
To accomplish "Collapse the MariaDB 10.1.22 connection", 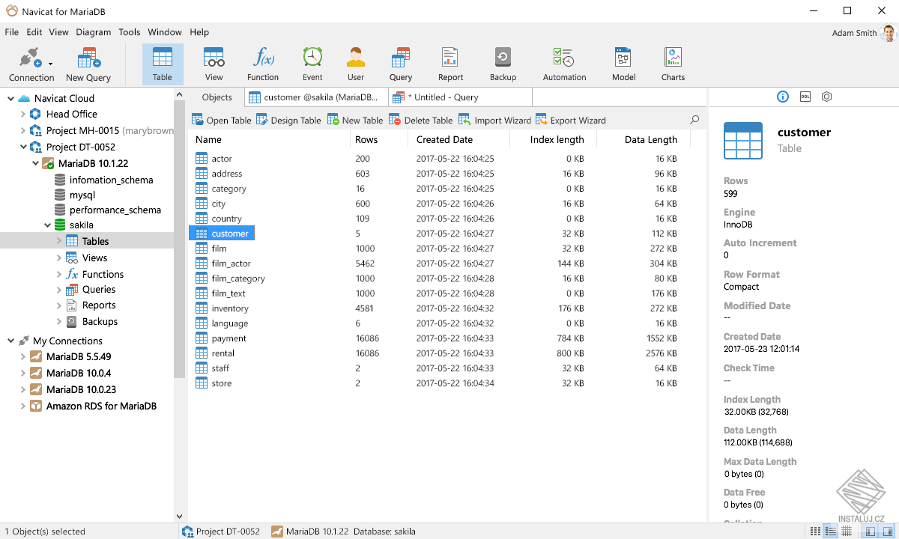I will pos(35,163).
